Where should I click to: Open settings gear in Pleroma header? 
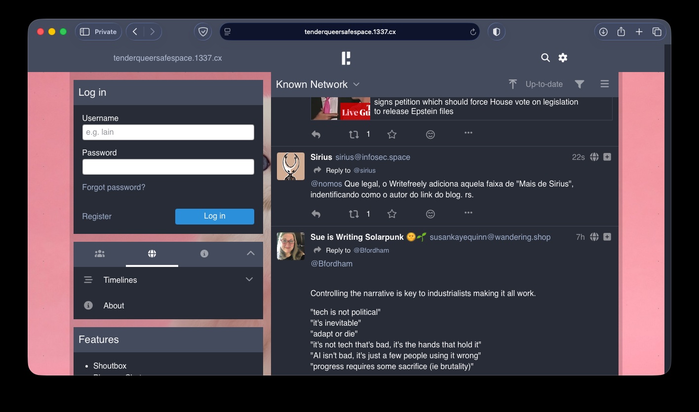563,58
